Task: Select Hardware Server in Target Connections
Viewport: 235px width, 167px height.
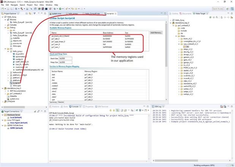Action: tap(13, 115)
